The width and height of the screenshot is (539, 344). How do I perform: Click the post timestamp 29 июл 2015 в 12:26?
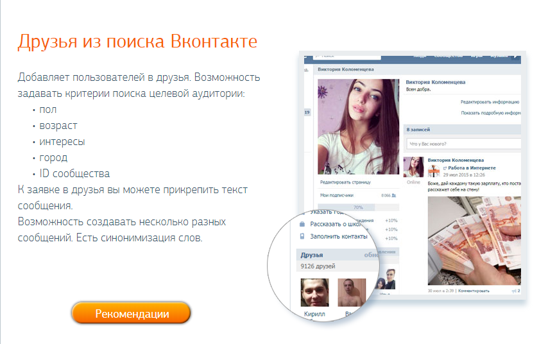coord(464,175)
